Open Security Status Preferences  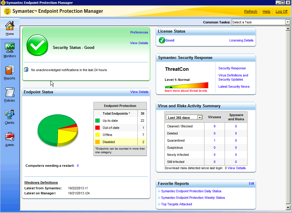click(x=139, y=32)
